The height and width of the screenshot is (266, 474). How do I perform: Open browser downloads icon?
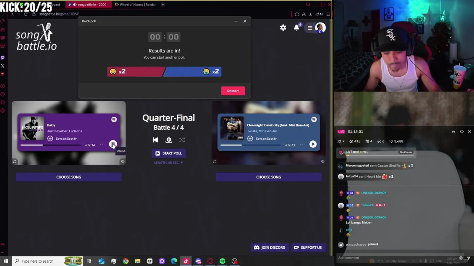(310, 14)
